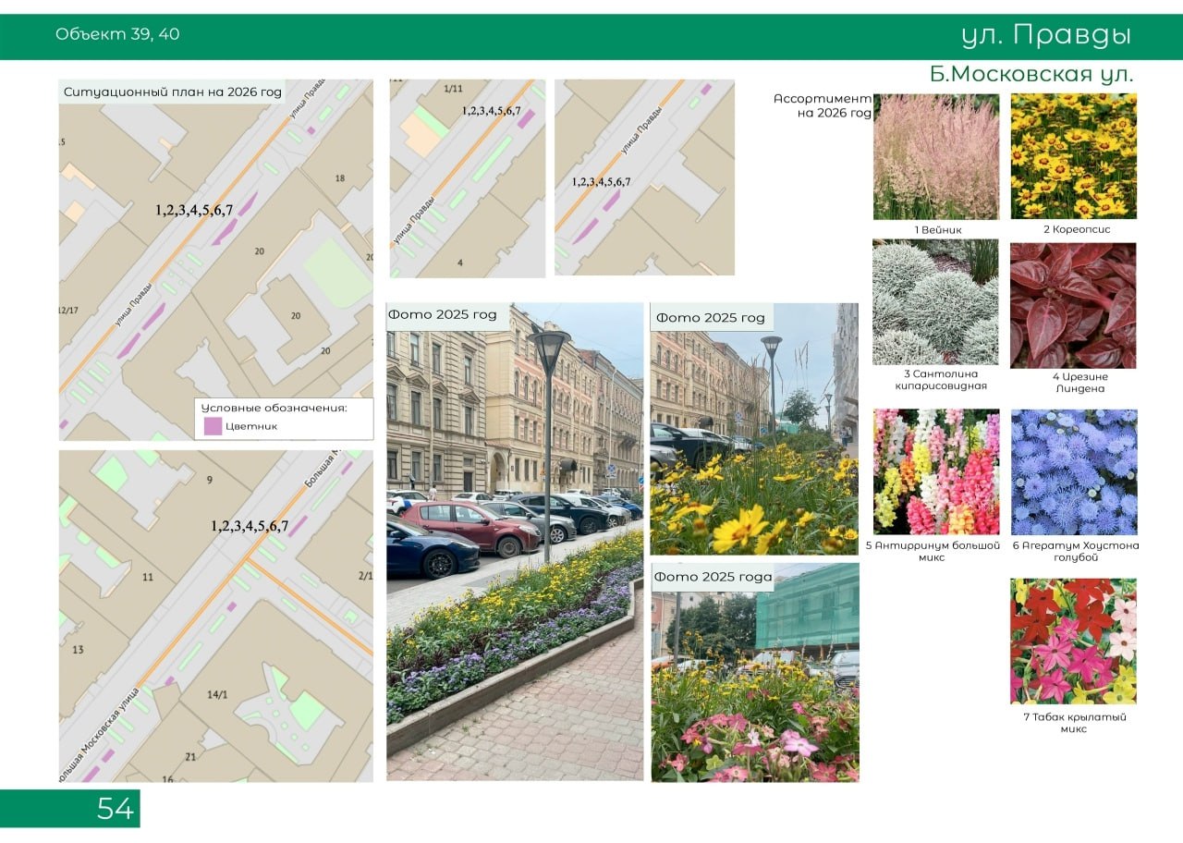
Task: Click building 14/1 on the lower map
Action: 218,694
